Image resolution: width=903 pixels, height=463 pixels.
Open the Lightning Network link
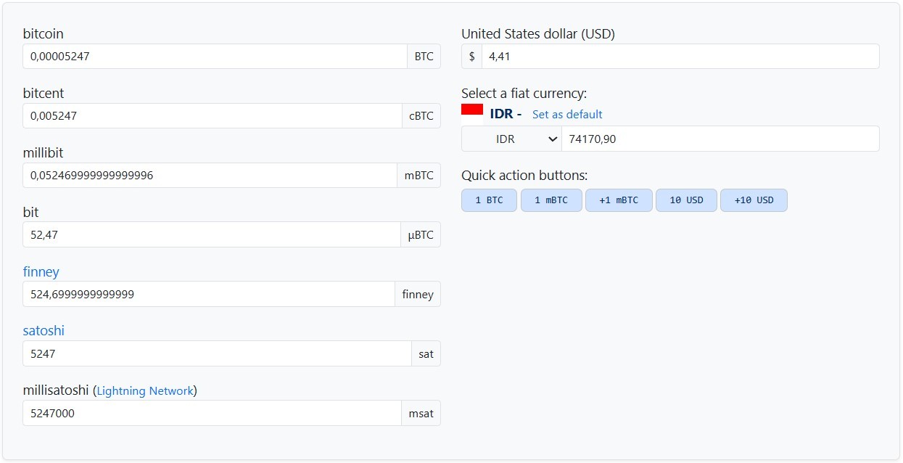[x=145, y=390]
